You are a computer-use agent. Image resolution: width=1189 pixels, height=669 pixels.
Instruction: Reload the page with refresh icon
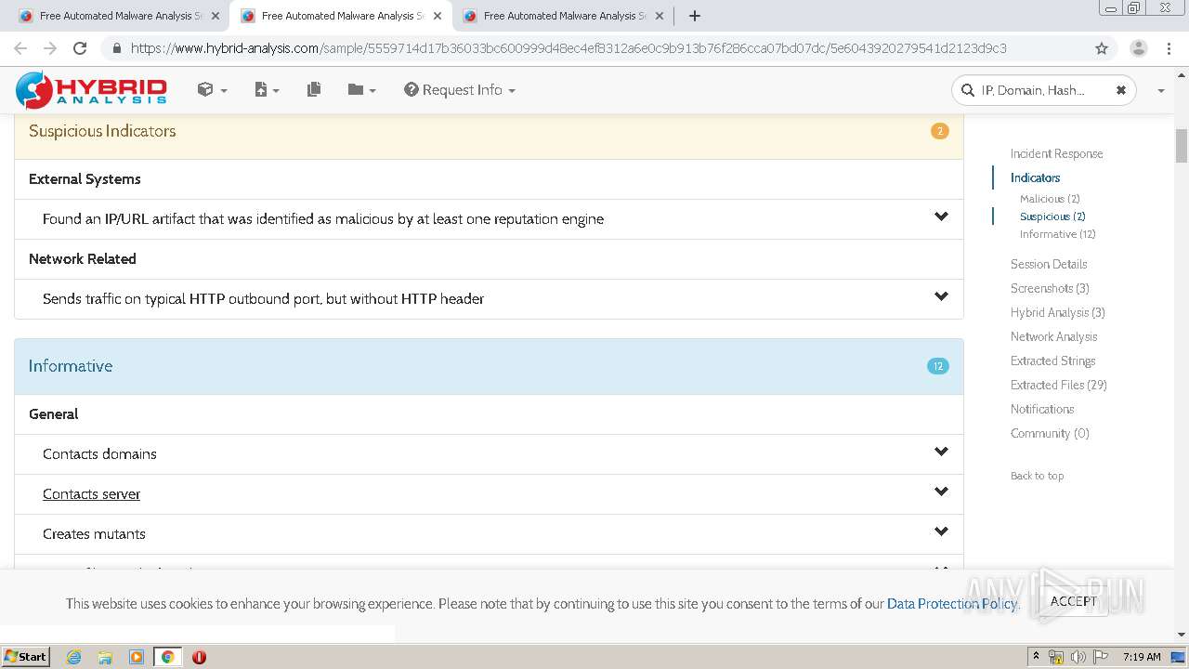(x=80, y=48)
